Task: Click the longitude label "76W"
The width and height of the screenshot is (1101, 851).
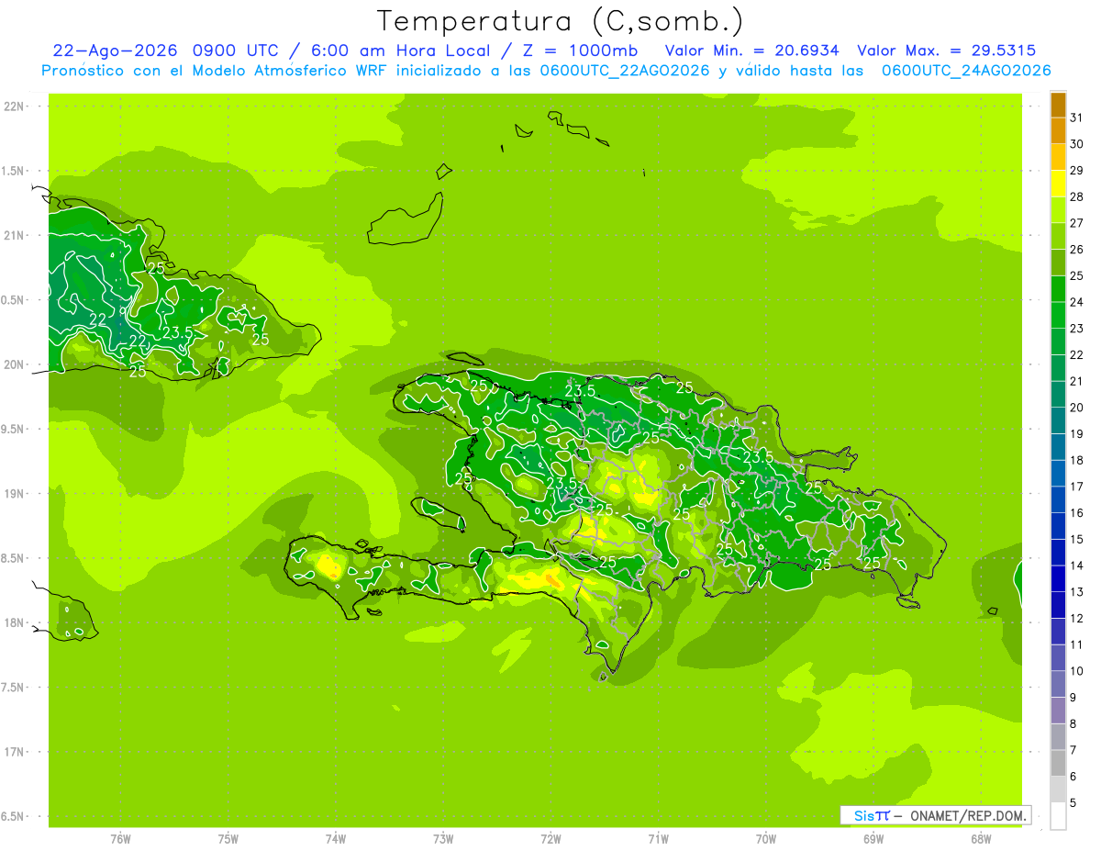Action: (x=120, y=838)
